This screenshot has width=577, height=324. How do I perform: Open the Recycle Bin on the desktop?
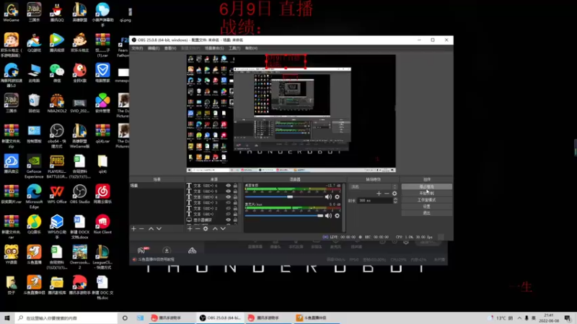(x=34, y=103)
